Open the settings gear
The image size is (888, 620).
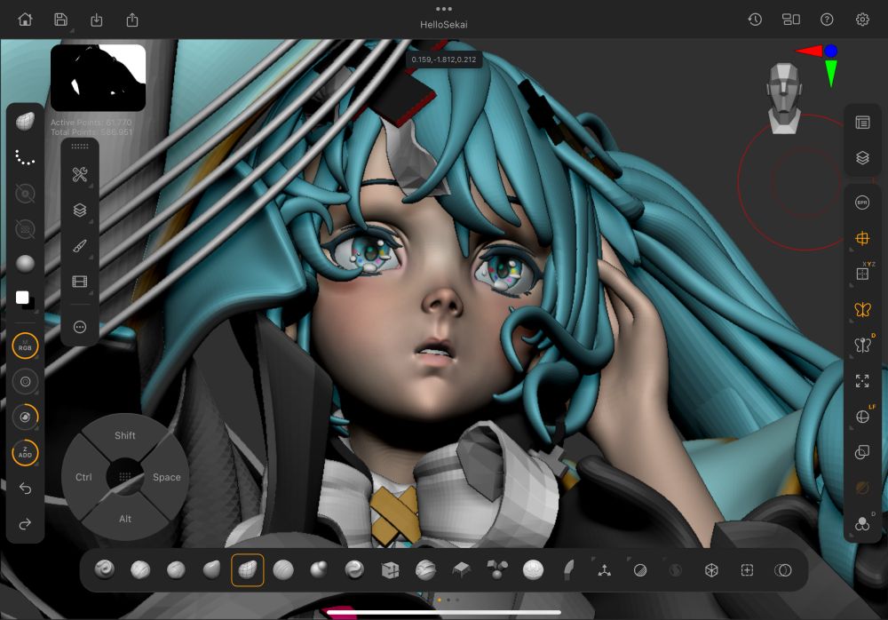862,20
